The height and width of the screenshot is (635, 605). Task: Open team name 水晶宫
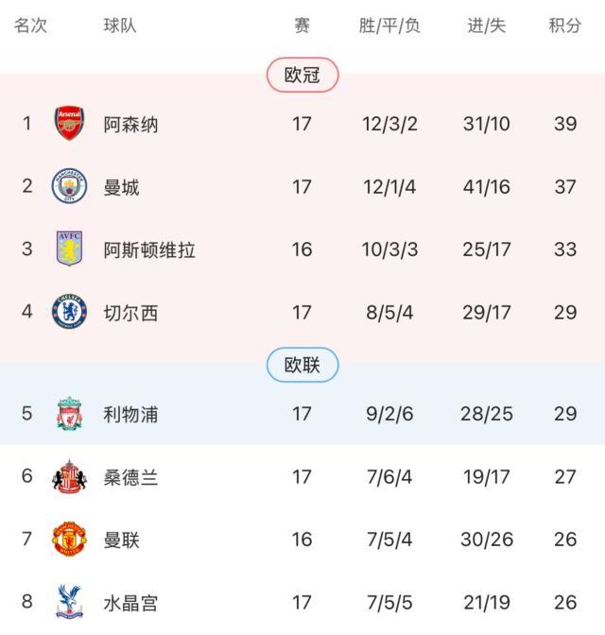point(130,603)
